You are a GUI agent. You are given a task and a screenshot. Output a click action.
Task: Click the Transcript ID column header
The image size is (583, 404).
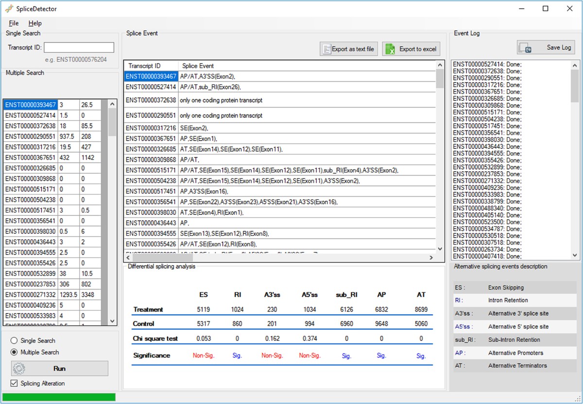[x=152, y=65]
